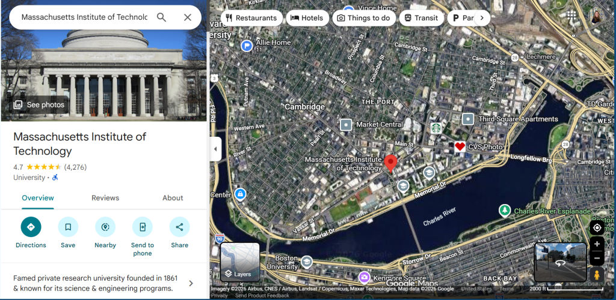The width and height of the screenshot is (616, 300).
Task: Open the Street View preview thumbnail
Action: pos(560,262)
